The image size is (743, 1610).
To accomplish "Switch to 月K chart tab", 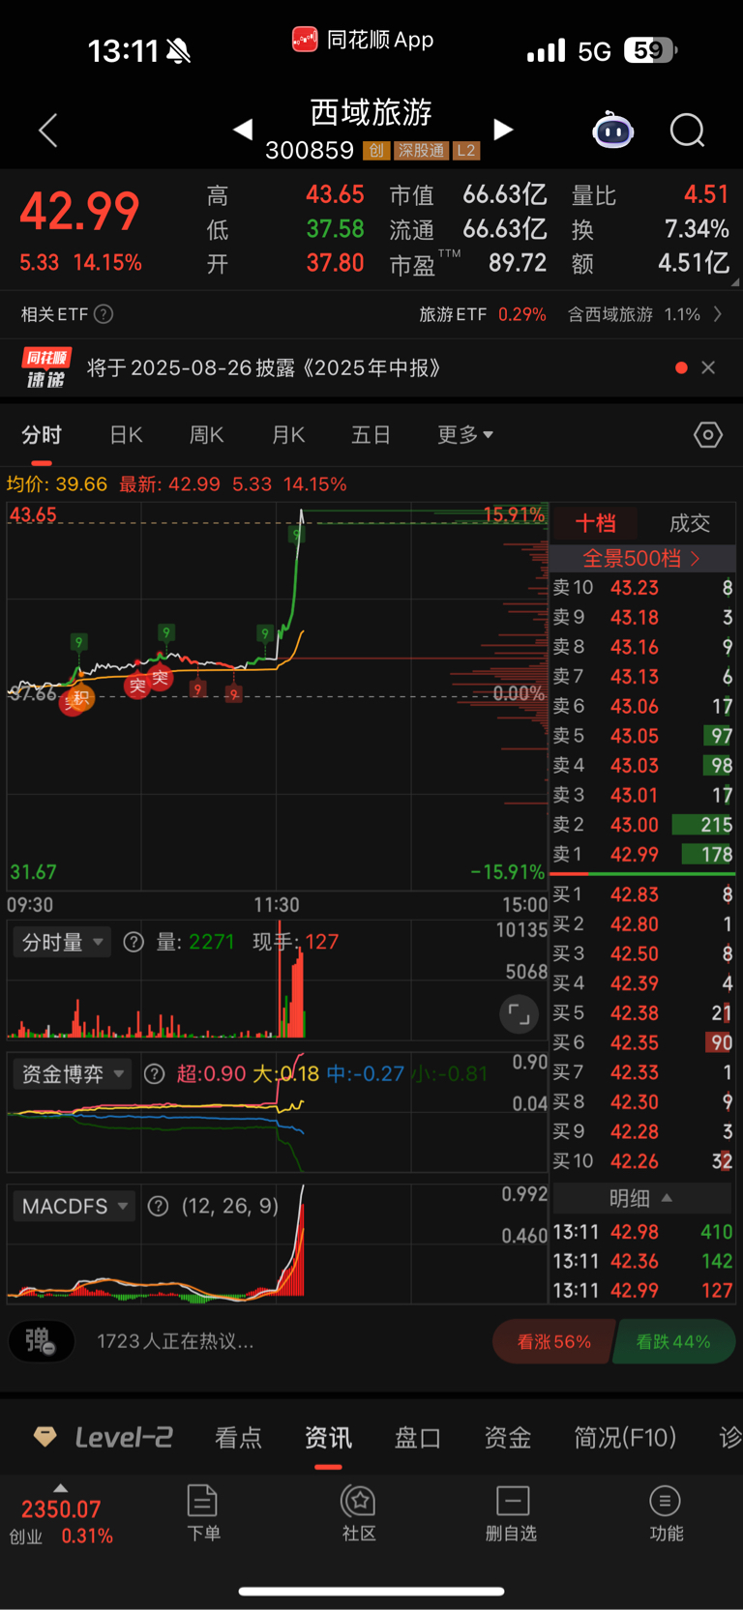I will (288, 435).
